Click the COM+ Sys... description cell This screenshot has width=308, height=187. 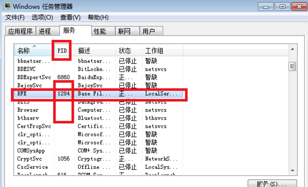(x=94, y=151)
